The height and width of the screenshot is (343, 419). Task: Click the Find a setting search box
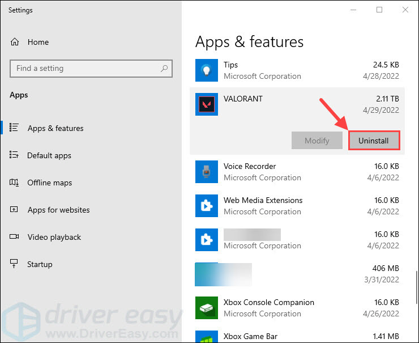click(x=91, y=69)
